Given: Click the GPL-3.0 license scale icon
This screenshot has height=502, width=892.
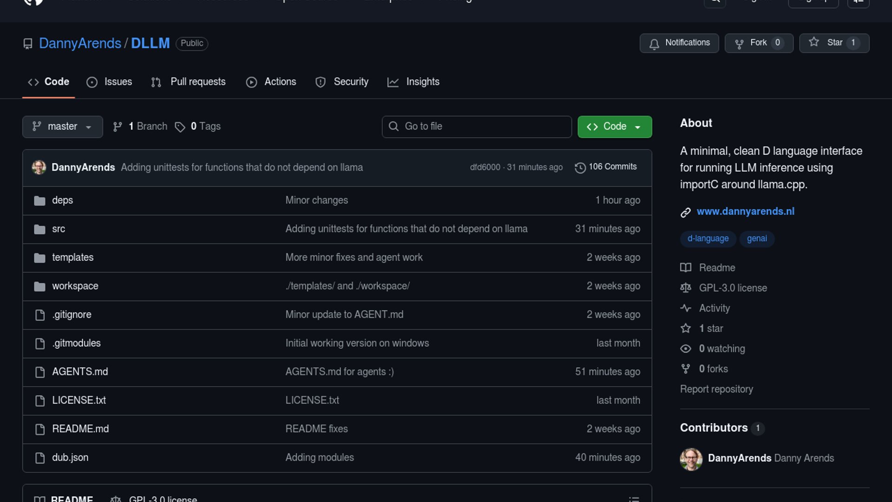Looking at the screenshot, I should [x=686, y=288].
